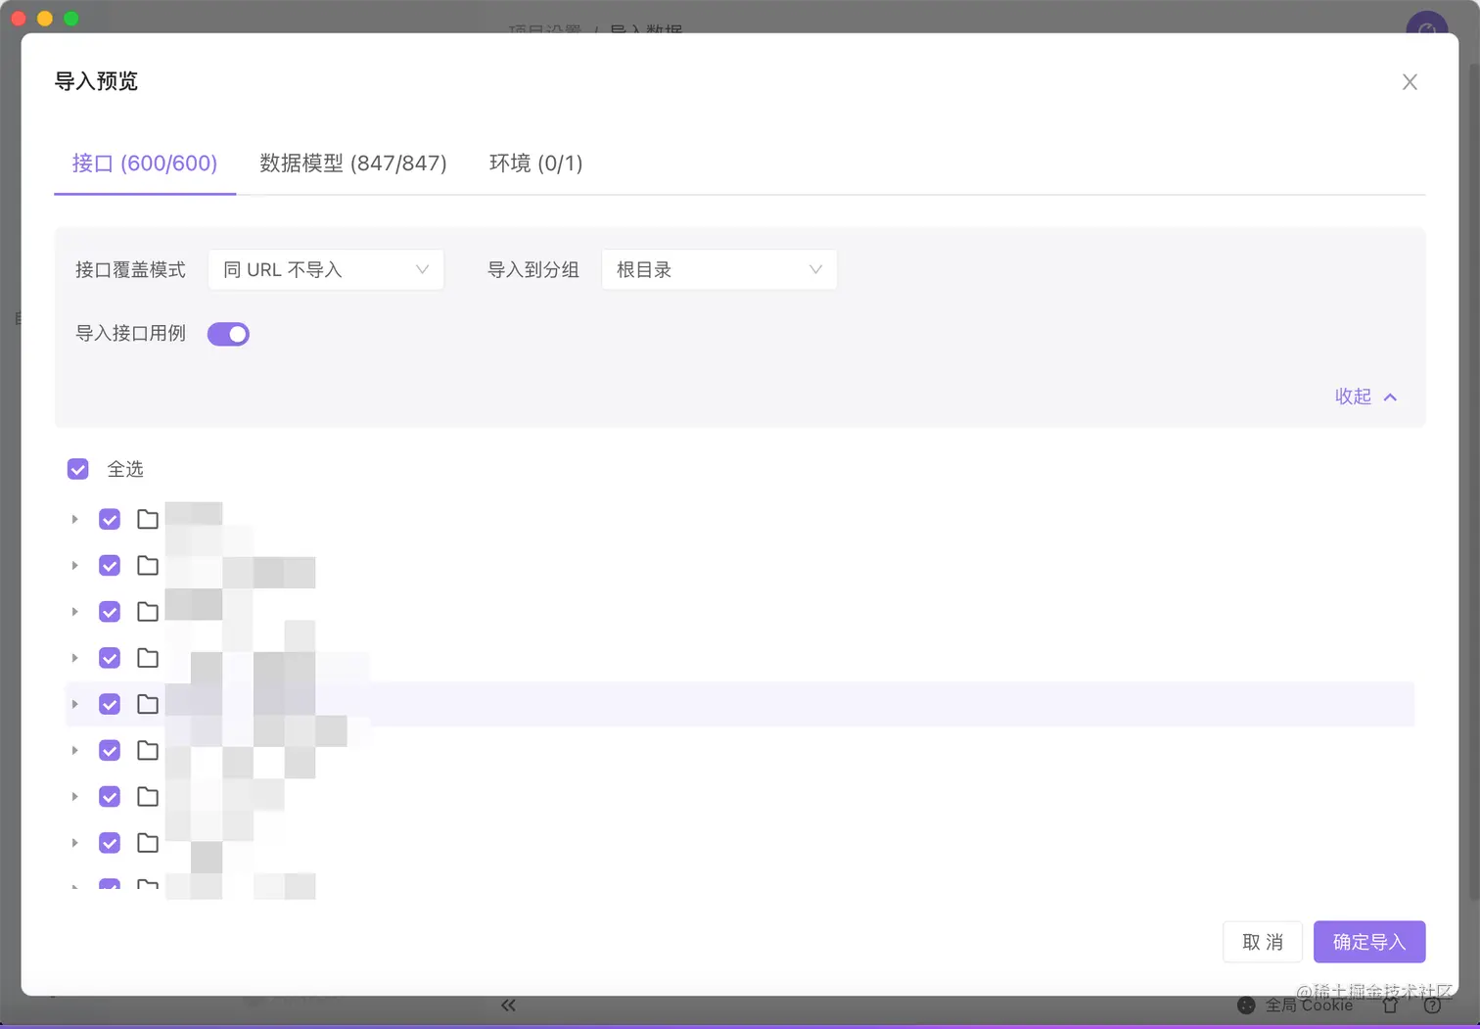
Task: Toggle the 导入接口用例 switch off
Action: pyautogui.click(x=228, y=334)
